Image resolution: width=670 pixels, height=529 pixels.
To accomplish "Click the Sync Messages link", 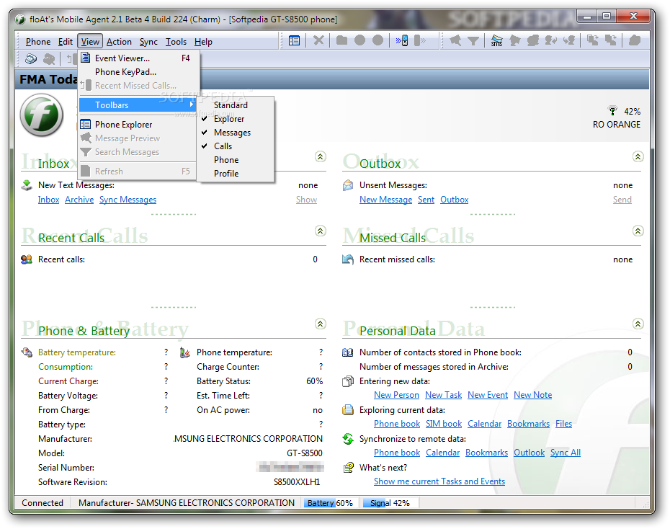I will (128, 200).
